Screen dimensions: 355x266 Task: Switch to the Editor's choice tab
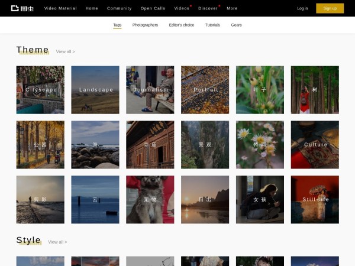(x=181, y=25)
